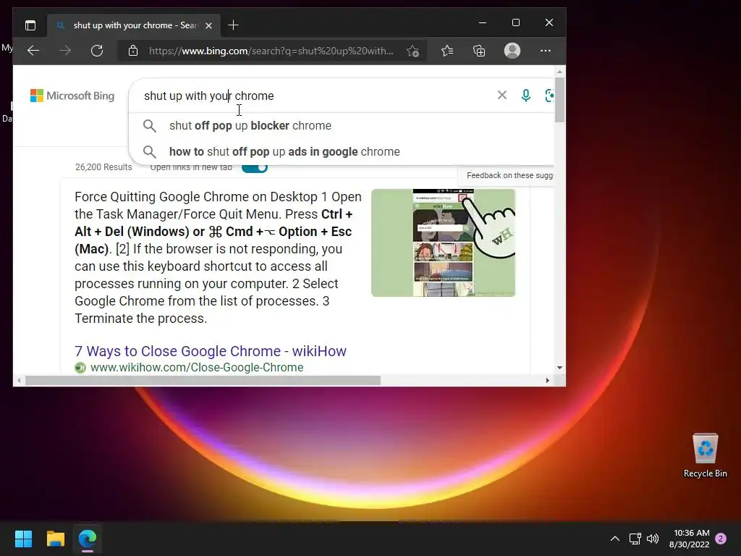Open '7 Ways to Close Google Chrome - wikiHow'
This screenshot has height=556, width=741.
tap(211, 351)
